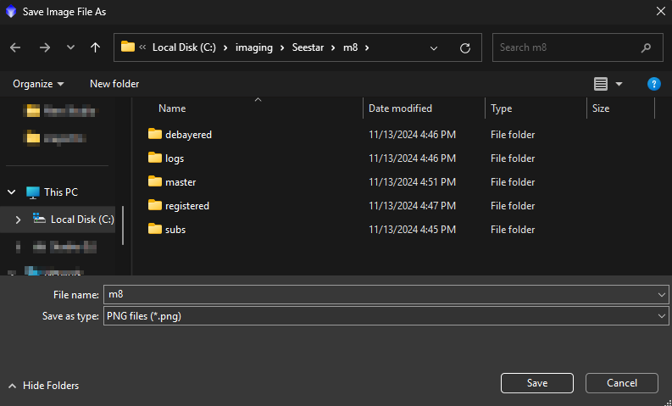Expand the address bar history dropdown

(x=434, y=47)
